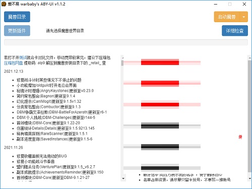The height and width of the screenshot is (189, 252).
Task: Click the empty progress bar below the buttons
Action: (x=126, y=42)
